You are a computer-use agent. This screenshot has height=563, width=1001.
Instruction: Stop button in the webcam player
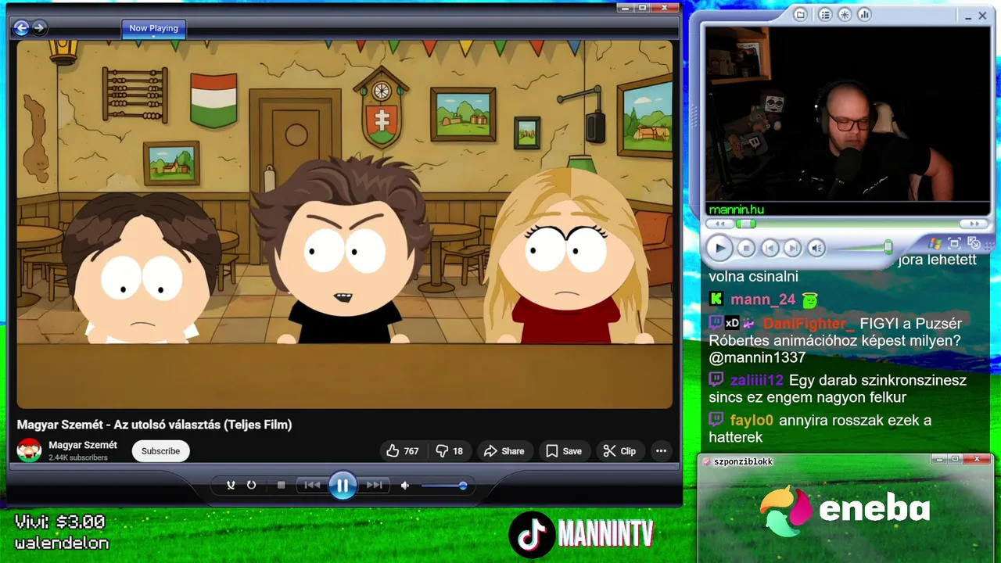(746, 249)
